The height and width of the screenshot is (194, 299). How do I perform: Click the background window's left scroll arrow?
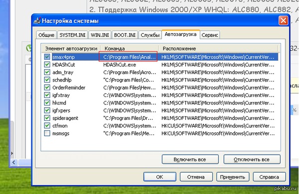pos(14,162)
